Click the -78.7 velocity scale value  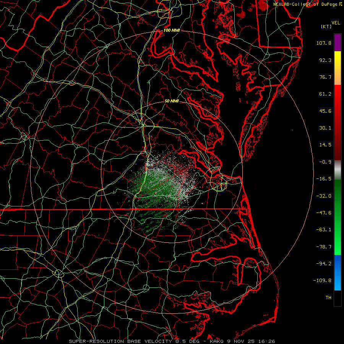coord(324,247)
